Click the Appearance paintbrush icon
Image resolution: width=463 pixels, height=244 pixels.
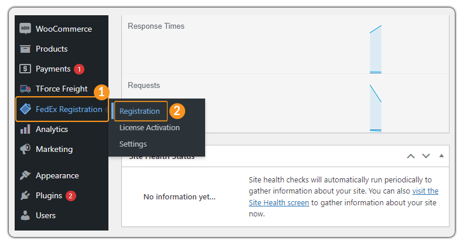25,175
